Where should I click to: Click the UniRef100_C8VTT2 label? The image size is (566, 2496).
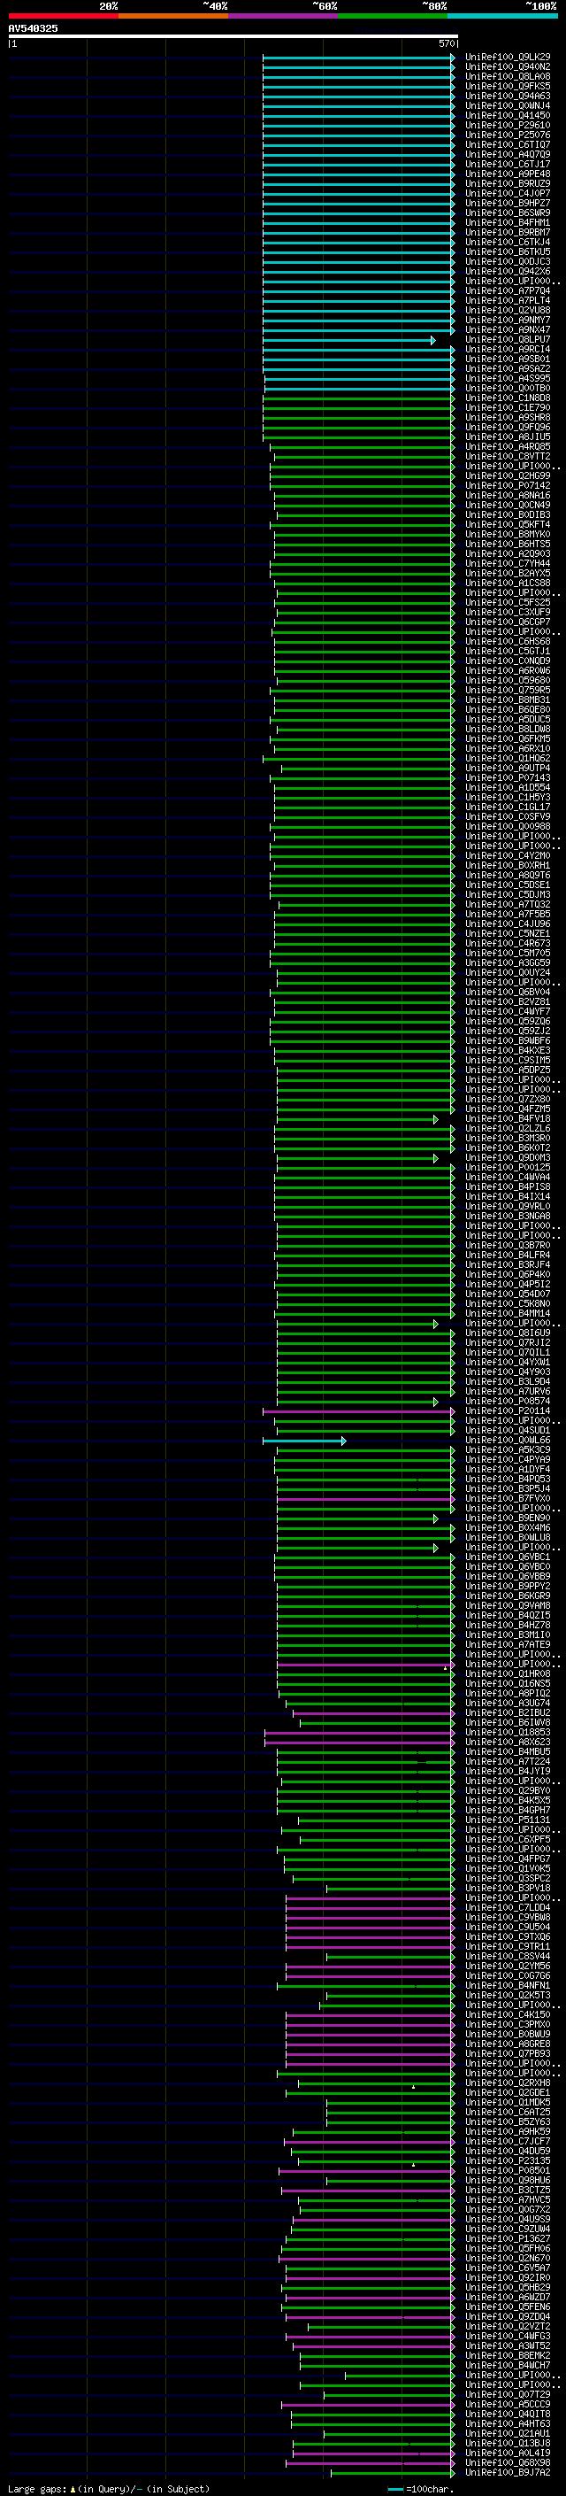coord(507,456)
